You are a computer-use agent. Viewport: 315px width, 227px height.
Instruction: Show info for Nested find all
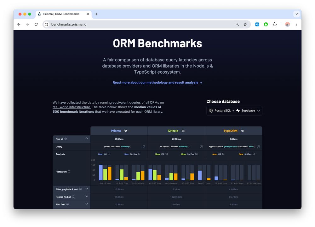point(73,197)
